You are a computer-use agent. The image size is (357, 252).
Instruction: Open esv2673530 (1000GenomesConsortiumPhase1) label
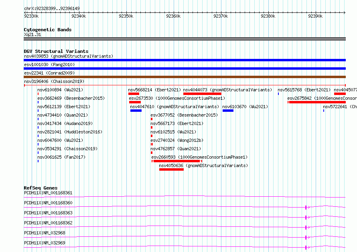point(177,98)
